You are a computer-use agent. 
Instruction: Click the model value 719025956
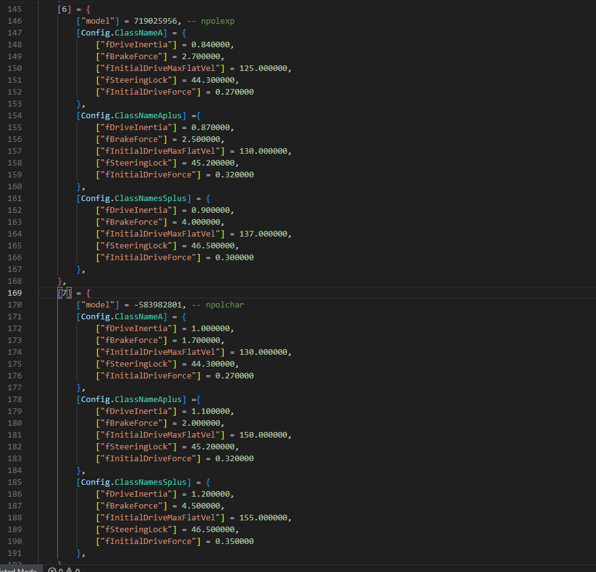coord(156,21)
